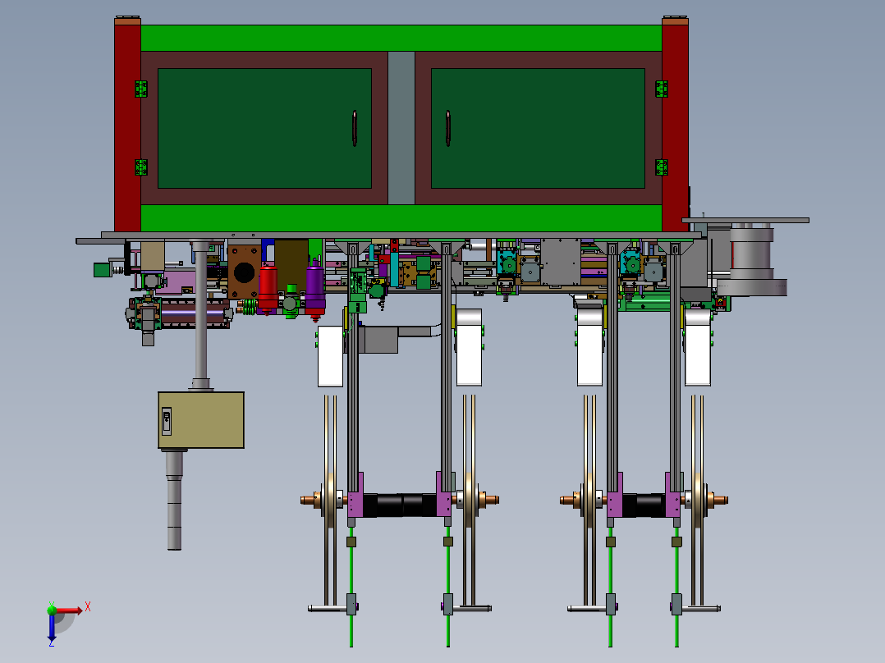Select the right dark green door panel

[538, 128]
